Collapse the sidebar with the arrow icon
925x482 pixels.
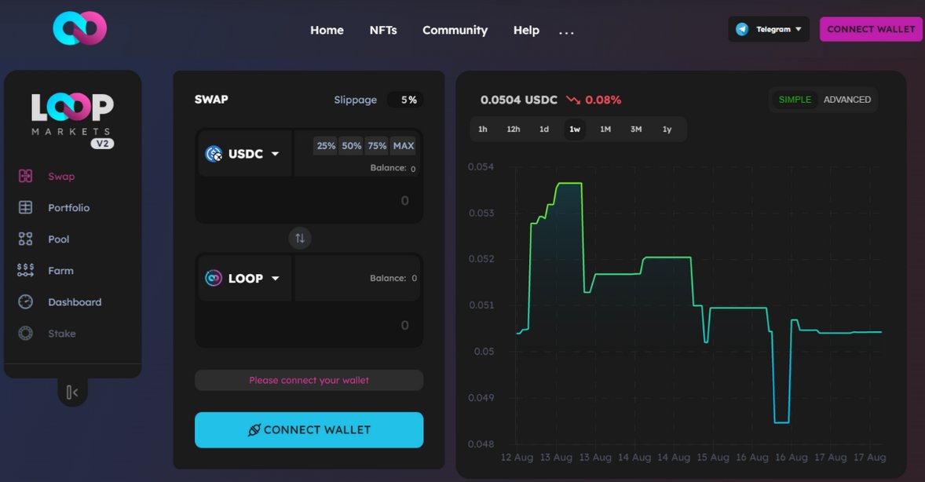point(72,390)
